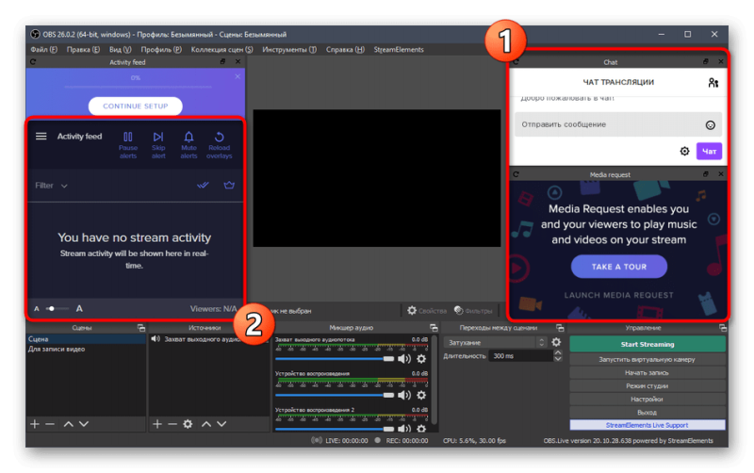Screen dimensions: 754x473
Task: Click the Чат send button
Action: pos(709,152)
